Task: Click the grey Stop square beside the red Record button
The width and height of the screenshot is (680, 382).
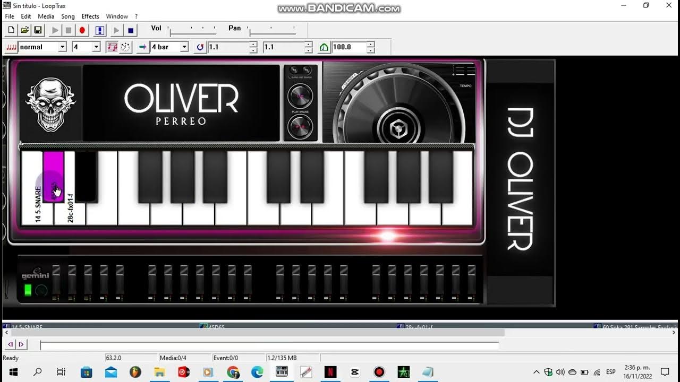Action: point(69,30)
